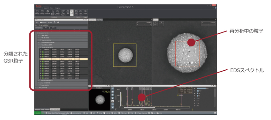Click the Logout icon in the ribbon
Screen dimensions: 271x120
(x=85, y=12)
